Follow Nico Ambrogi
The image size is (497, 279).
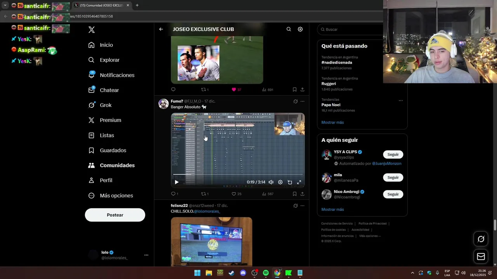(x=393, y=194)
